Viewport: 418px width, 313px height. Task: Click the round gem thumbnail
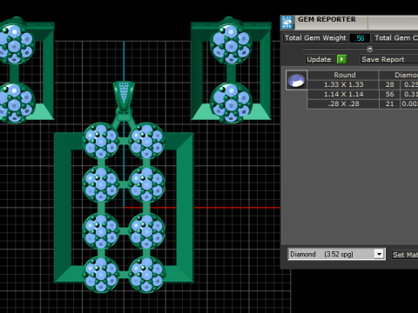point(296,80)
